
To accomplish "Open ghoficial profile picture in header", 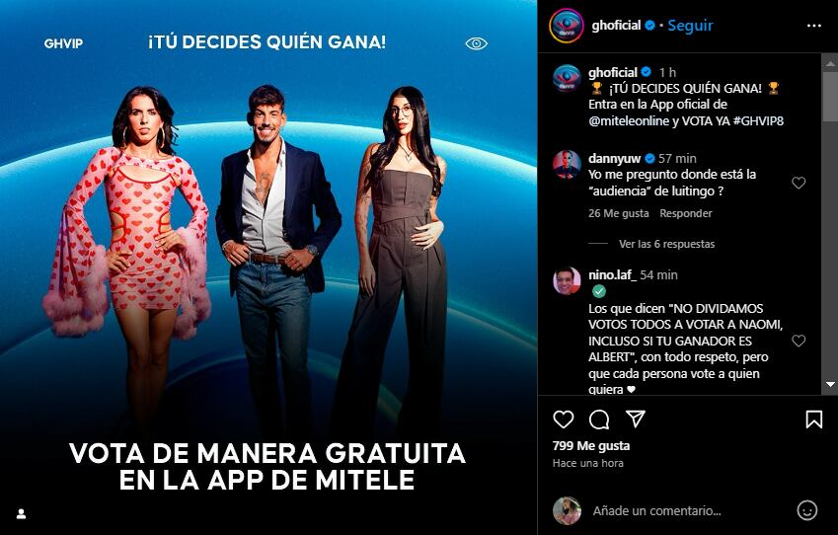I will 567,26.
